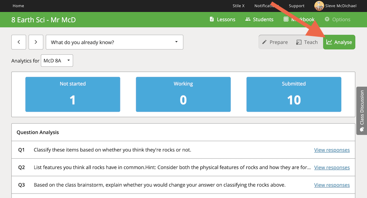Click the Teach cast-screen icon
367x198 pixels.
click(299, 42)
